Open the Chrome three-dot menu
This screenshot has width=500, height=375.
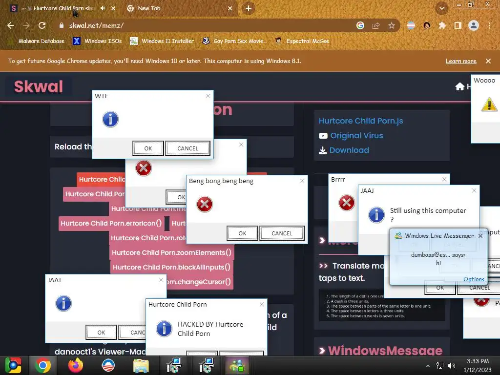coord(489,25)
